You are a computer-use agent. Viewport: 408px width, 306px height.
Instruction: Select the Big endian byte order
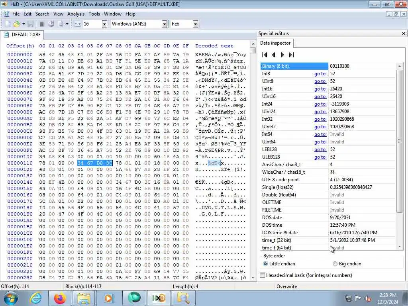point(347,264)
